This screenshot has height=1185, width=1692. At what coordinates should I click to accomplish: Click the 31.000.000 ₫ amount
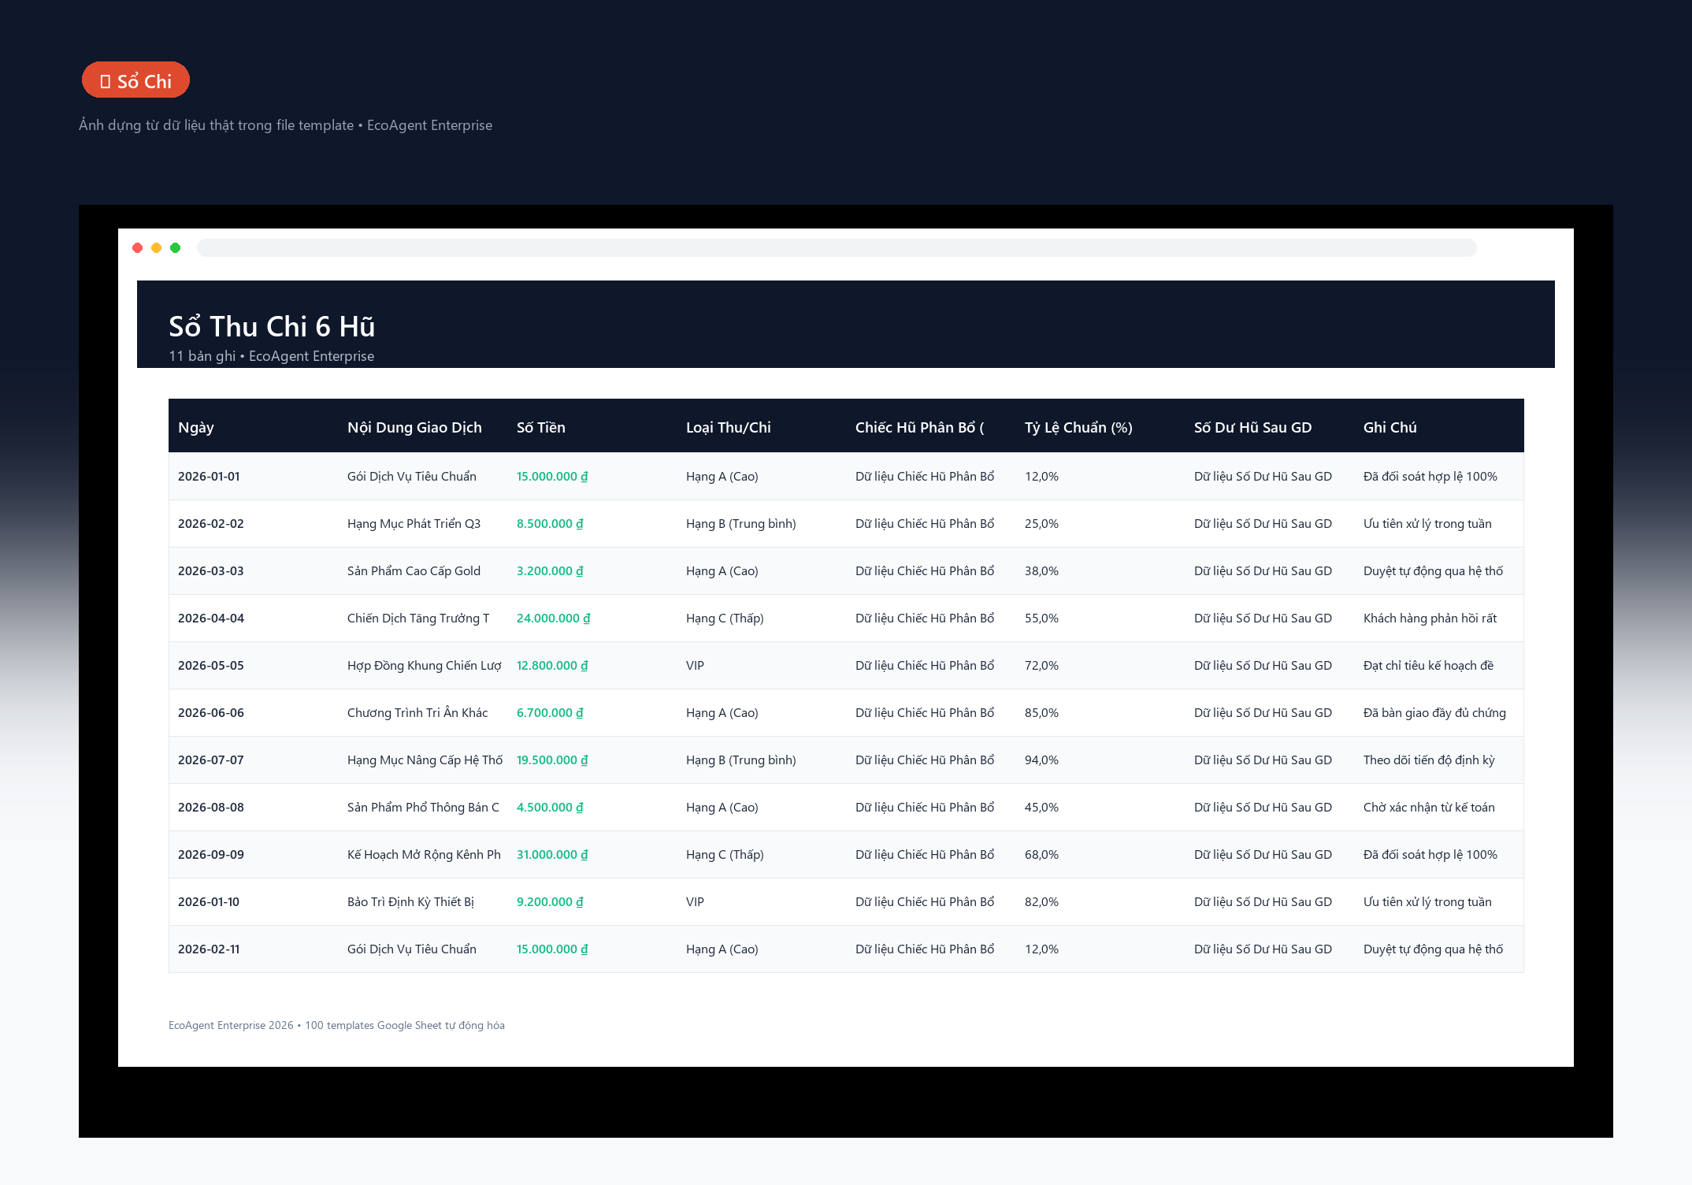pos(552,855)
